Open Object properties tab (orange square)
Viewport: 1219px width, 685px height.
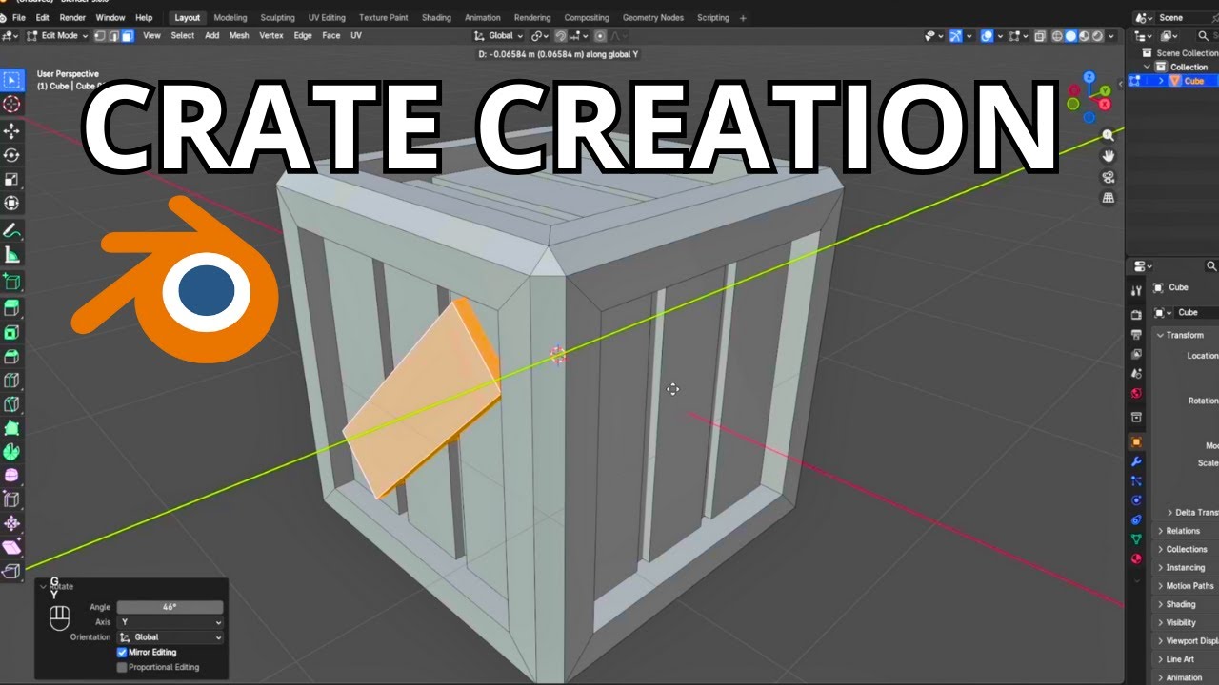pos(1135,442)
